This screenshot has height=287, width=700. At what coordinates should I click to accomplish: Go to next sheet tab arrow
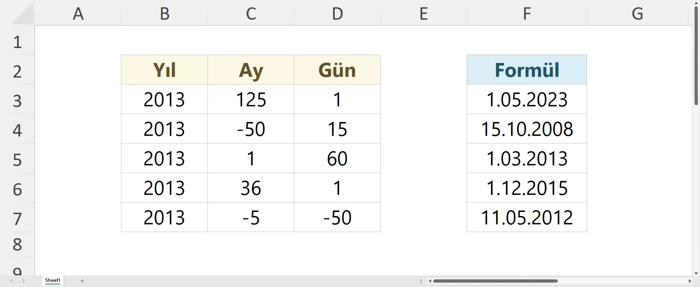point(24,281)
